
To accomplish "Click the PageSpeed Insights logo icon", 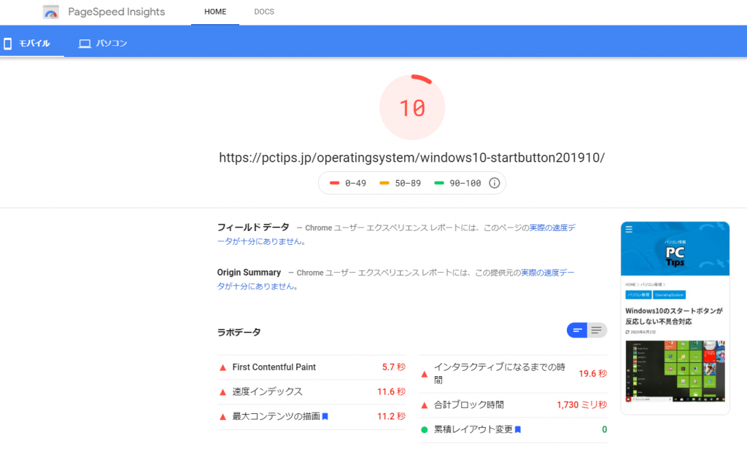I will [x=51, y=12].
